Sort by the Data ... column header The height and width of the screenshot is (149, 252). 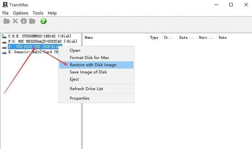click(187, 38)
